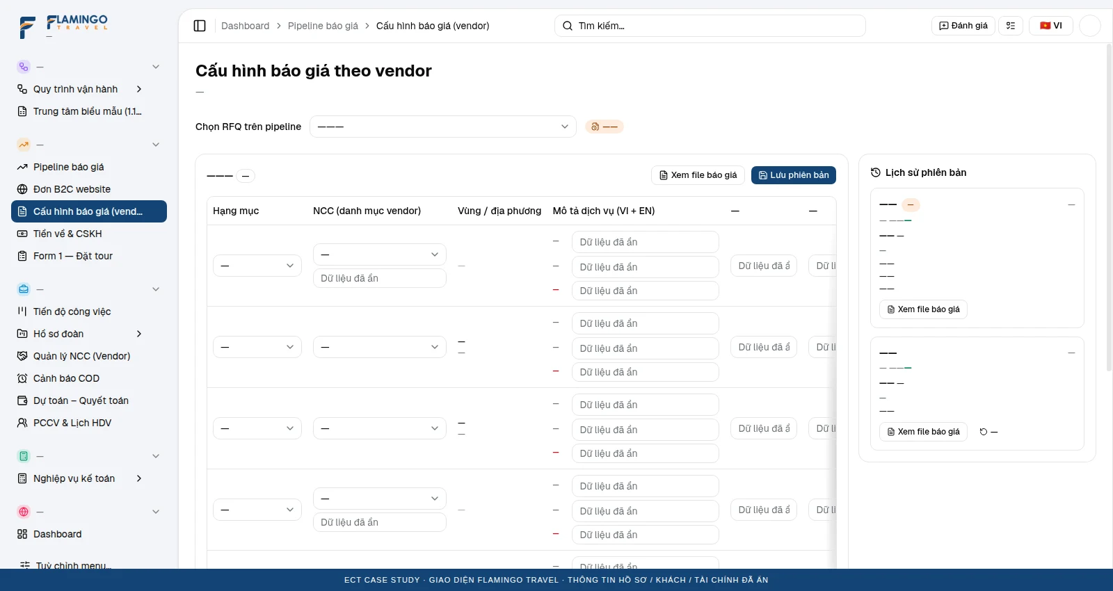Image resolution: width=1113 pixels, height=591 pixels.
Task: Expand Quy trình vận hành submenu arrow
Action: click(x=139, y=89)
